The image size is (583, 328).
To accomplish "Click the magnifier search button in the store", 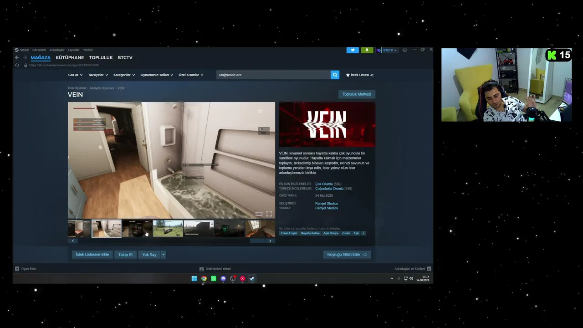I will (x=335, y=75).
